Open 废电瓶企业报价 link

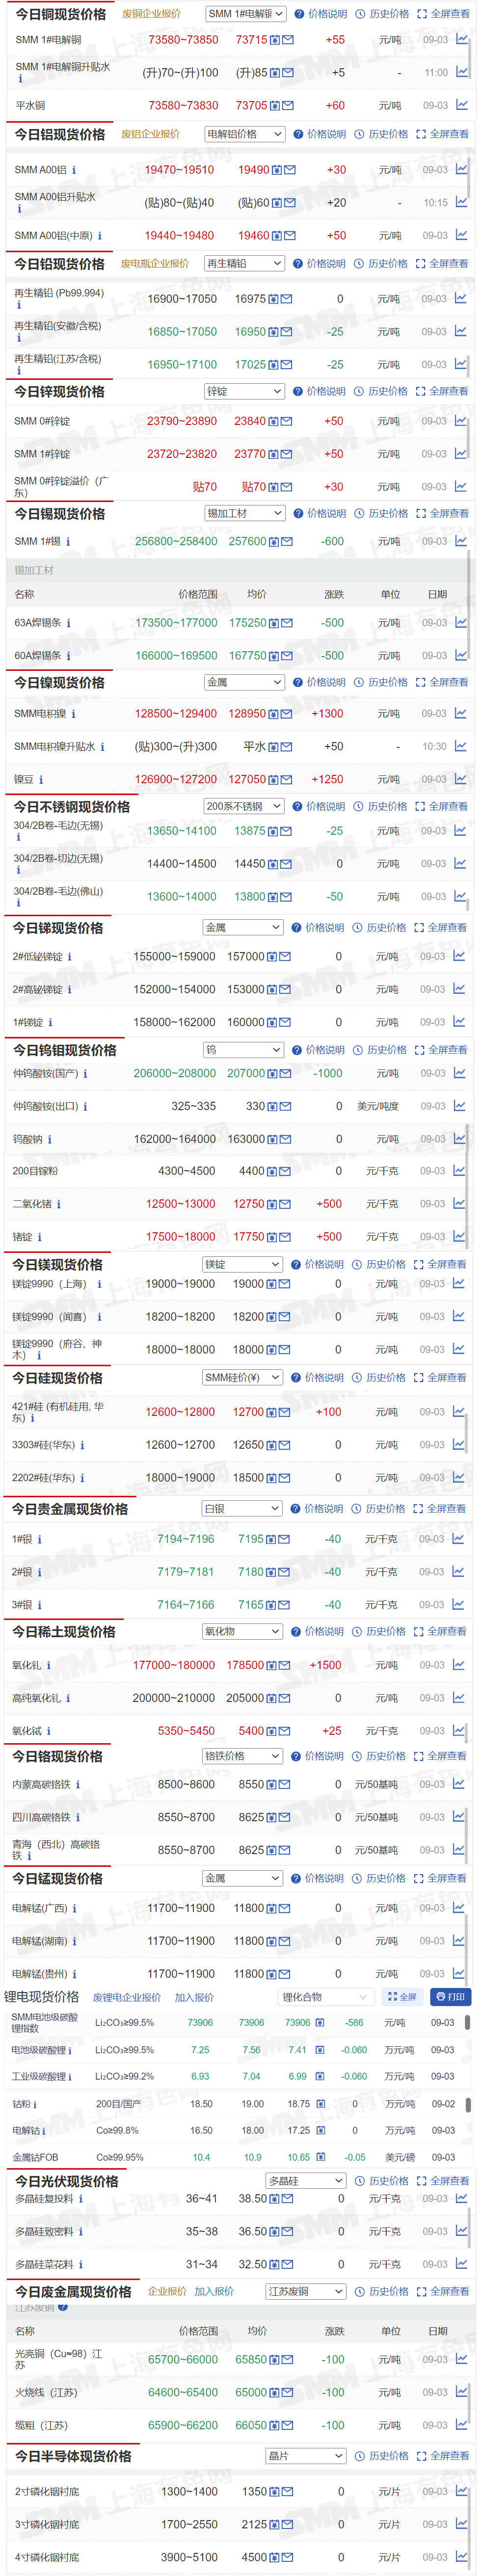[x=155, y=264]
